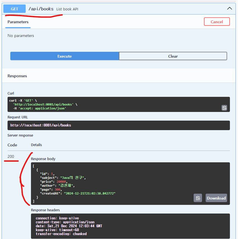Click the Curl label
Screen dimensions: 238x239
click(x=11, y=93)
